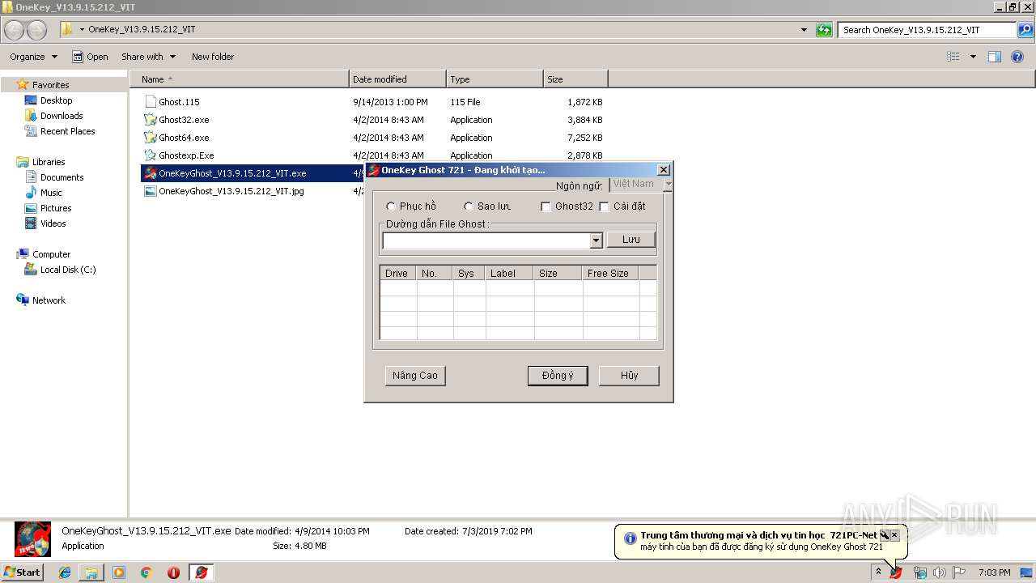
Task: Select Ghost32.exe application icon
Action: coord(150,120)
